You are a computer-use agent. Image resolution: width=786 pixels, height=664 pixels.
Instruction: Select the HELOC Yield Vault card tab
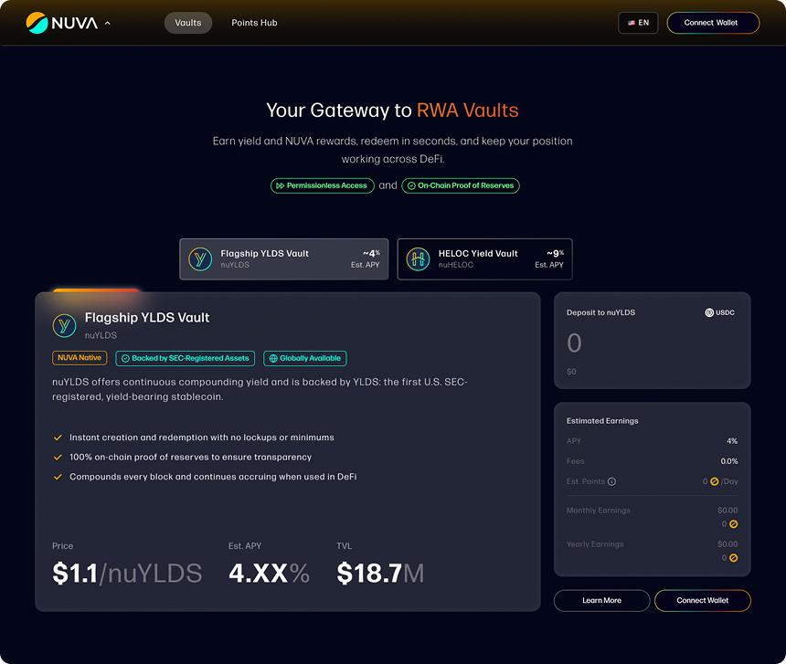tap(484, 258)
